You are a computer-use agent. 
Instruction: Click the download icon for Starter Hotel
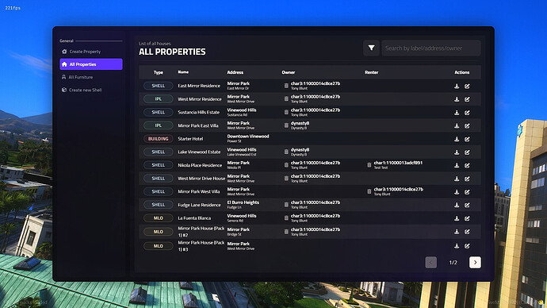pos(457,139)
